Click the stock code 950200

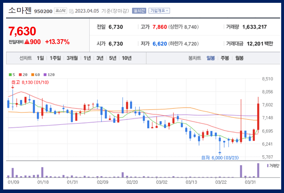coord(43,11)
